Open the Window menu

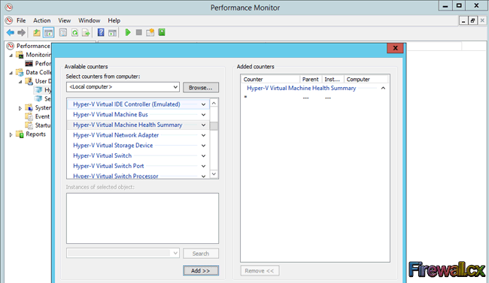pyautogui.click(x=90, y=20)
